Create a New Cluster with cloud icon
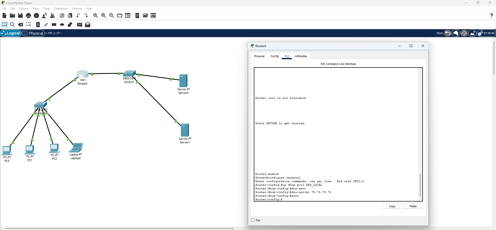496x230 pixels. [456, 33]
